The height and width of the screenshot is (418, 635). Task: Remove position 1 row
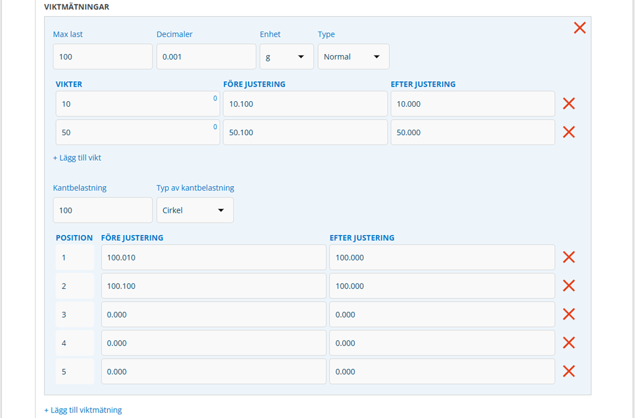click(x=568, y=257)
